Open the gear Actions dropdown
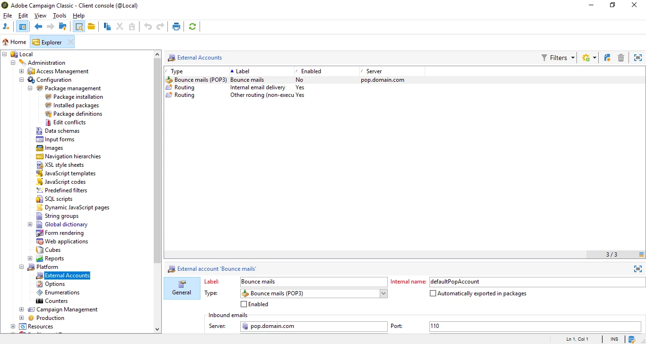646x344 pixels. coord(589,58)
